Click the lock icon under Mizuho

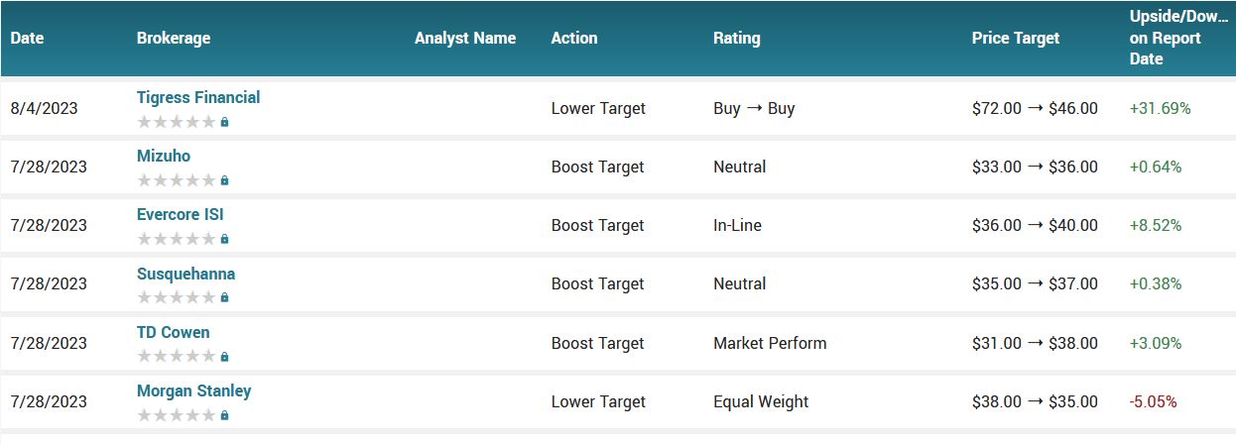tap(225, 180)
